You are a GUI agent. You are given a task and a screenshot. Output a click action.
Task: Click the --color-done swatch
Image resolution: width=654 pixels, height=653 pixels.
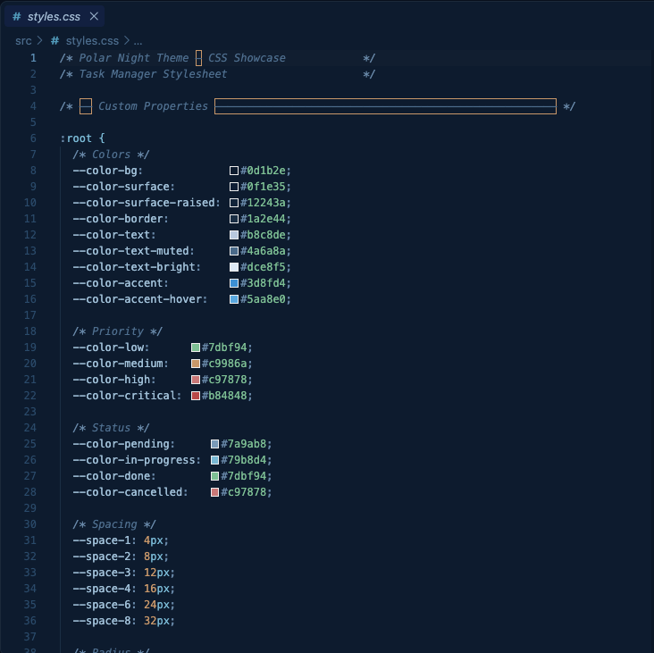coord(214,476)
